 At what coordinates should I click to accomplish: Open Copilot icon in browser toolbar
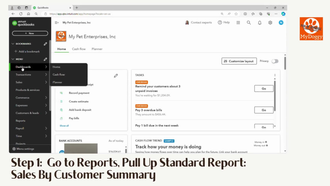[283, 14]
